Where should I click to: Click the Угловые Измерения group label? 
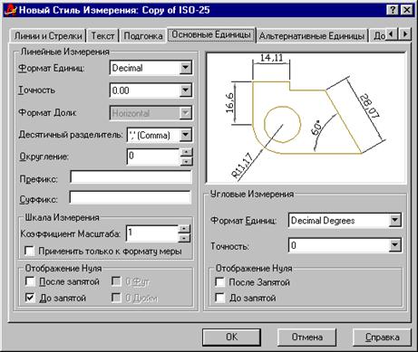(x=252, y=194)
